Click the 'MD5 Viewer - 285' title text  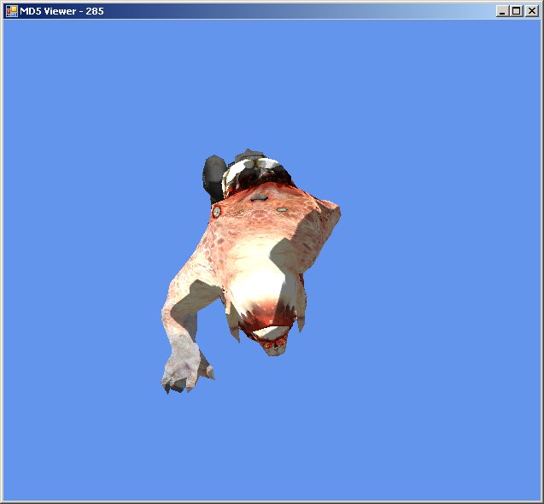61,11
